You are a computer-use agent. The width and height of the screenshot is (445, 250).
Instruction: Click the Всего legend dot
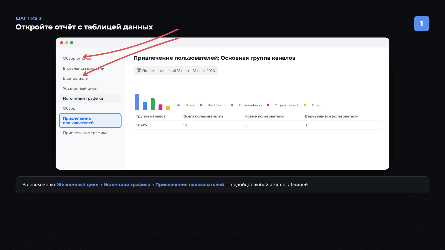pos(179,105)
